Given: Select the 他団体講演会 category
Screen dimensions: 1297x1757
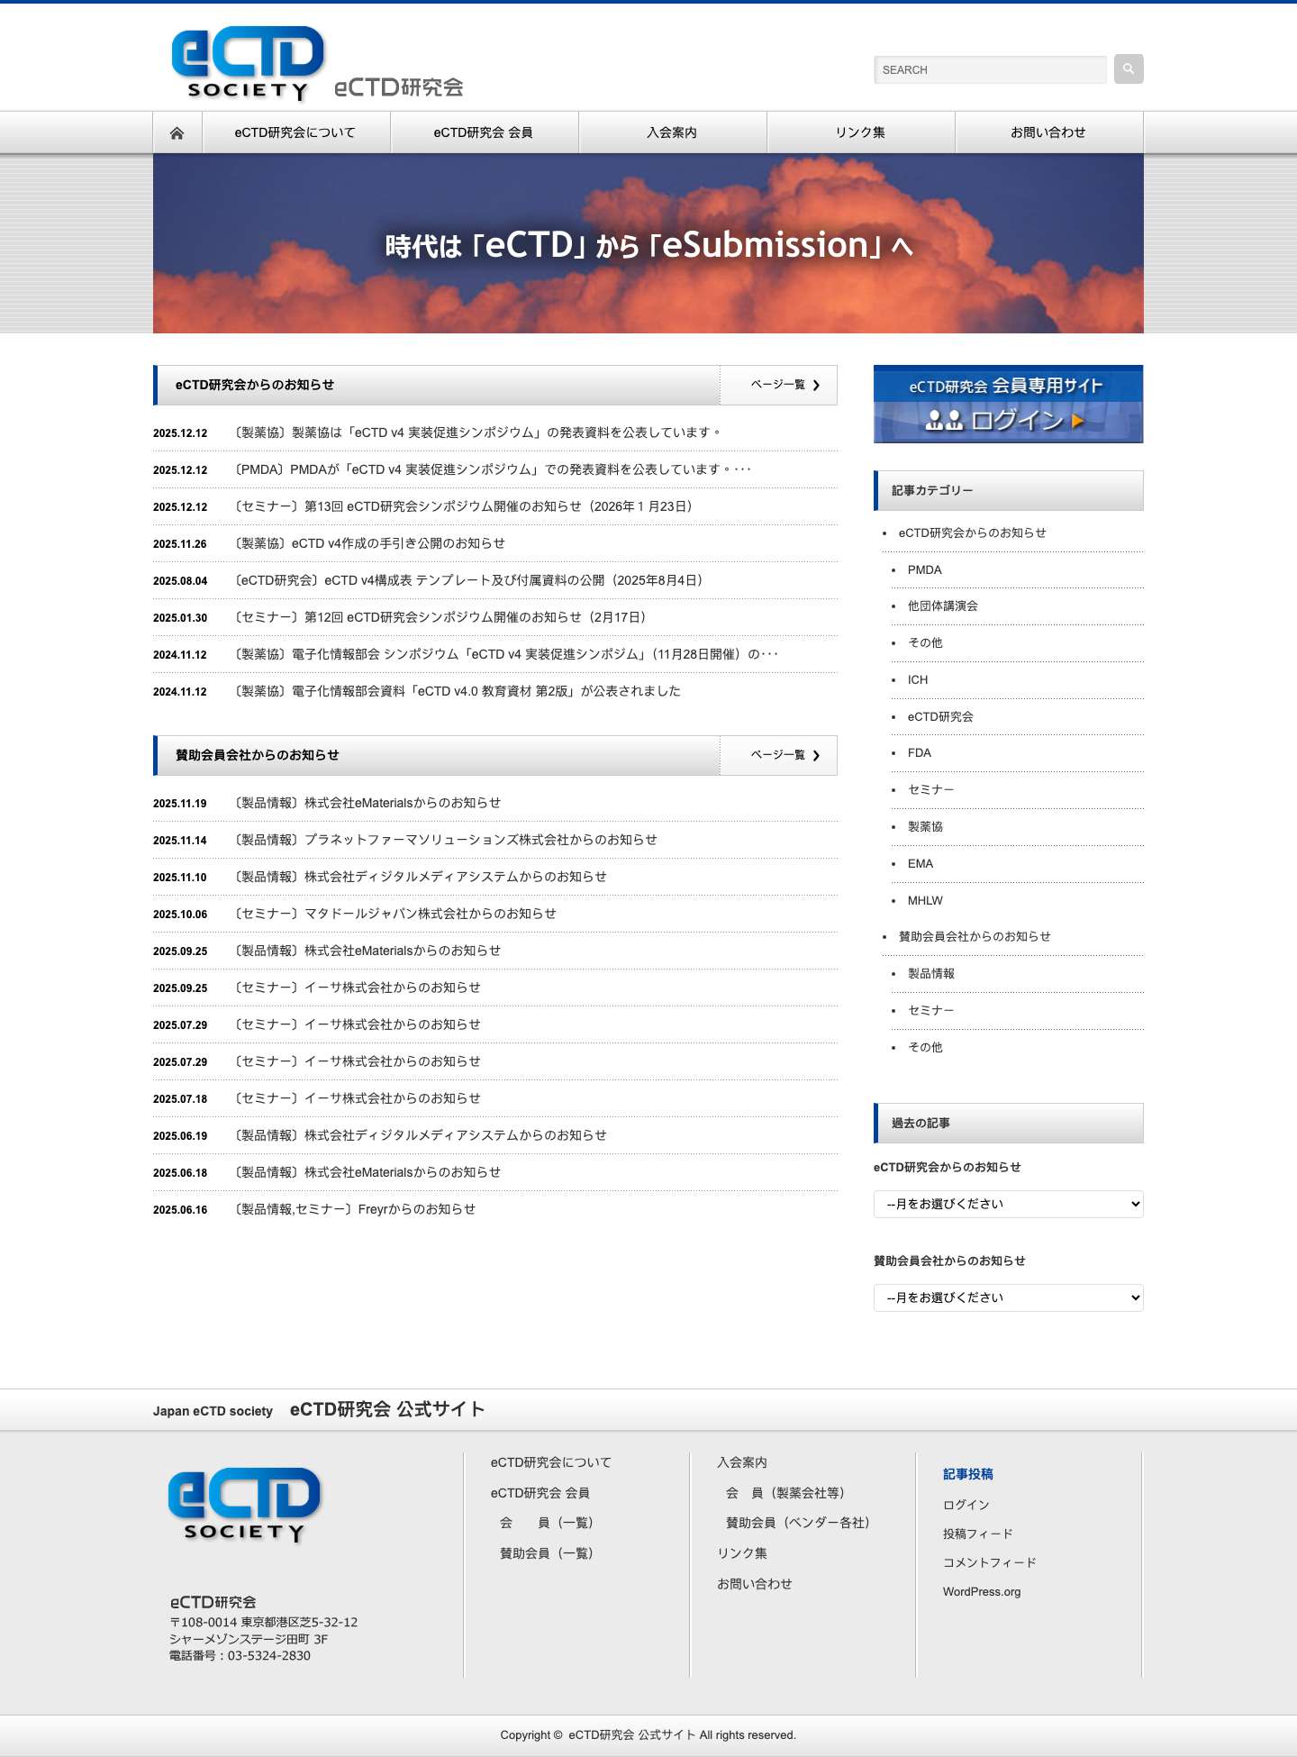Looking at the screenshot, I should point(942,606).
